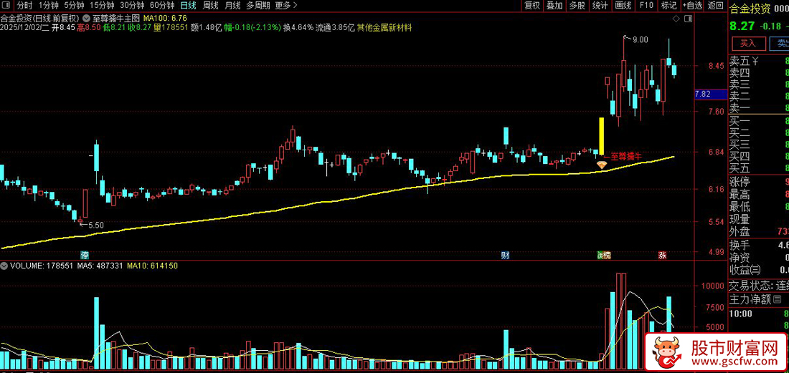This screenshot has width=789, height=373.
Task: Click the 买五 bid row
Action: point(760,168)
